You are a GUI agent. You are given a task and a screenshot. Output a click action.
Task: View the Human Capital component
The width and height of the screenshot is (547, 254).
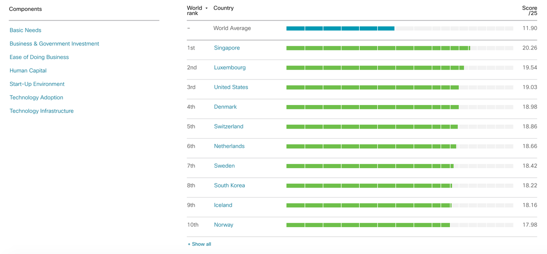pyautogui.click(x=28, y=70)
